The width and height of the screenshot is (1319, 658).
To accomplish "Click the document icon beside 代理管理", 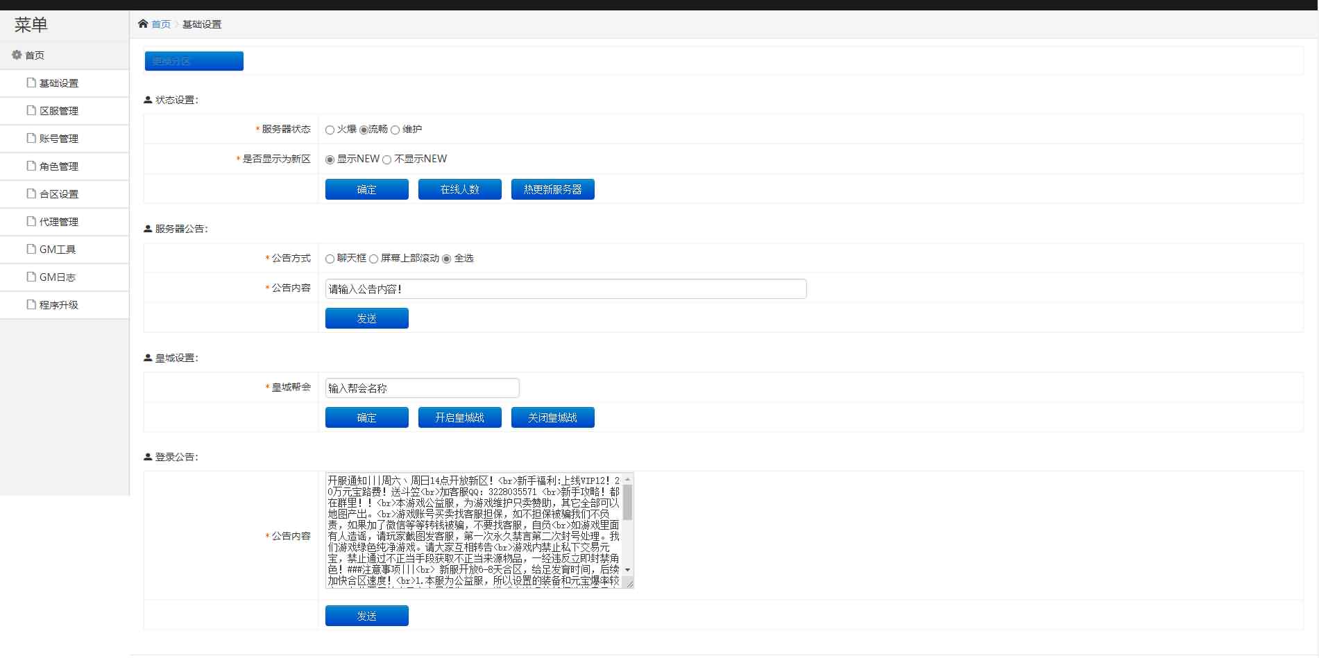I will click(30, 221).
